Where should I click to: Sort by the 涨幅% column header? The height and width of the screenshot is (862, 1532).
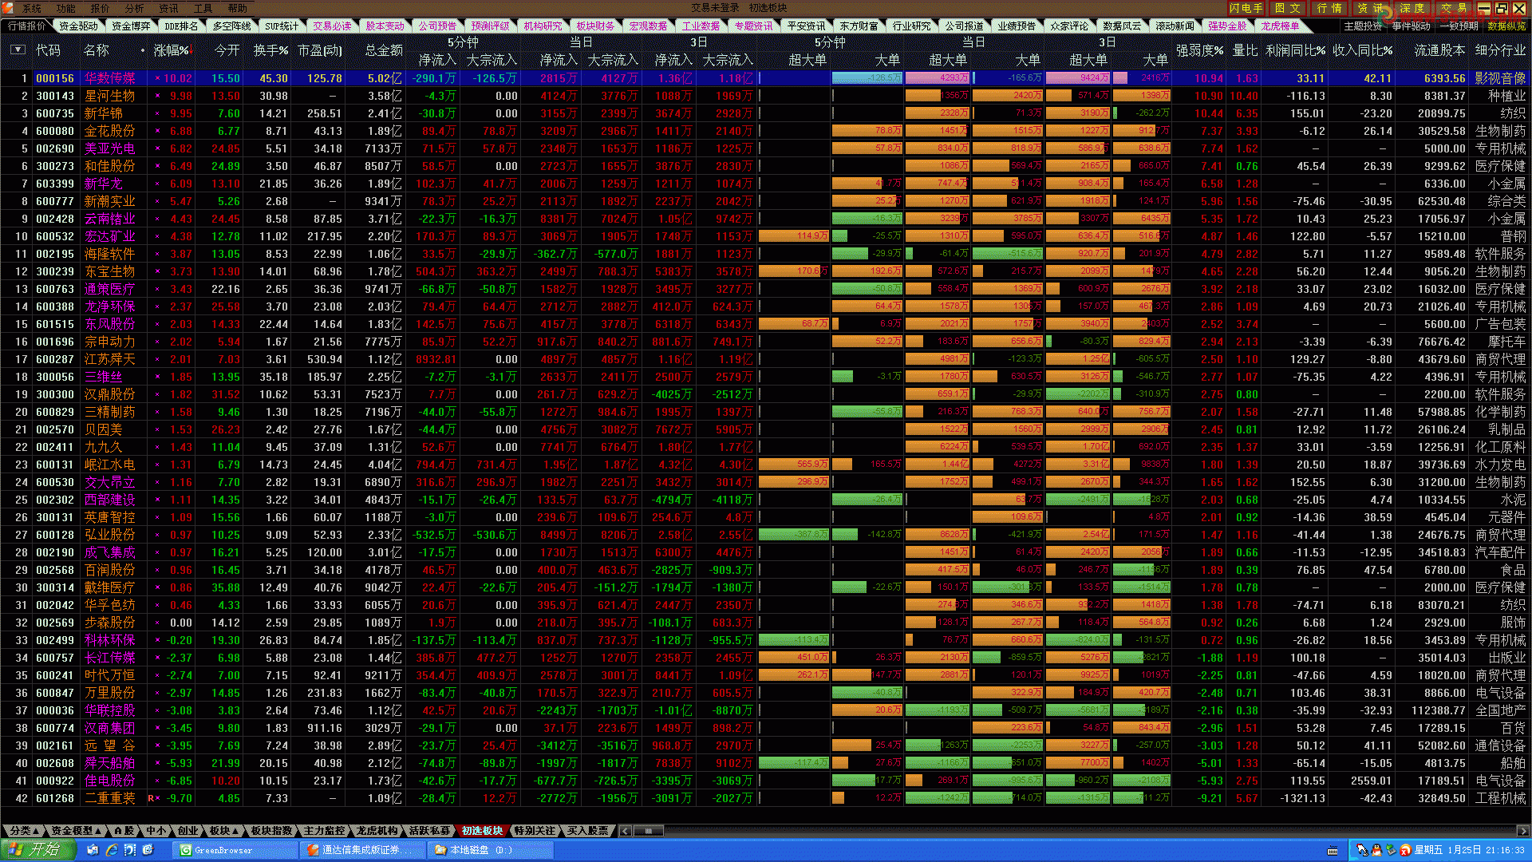(x=172, y=50)
